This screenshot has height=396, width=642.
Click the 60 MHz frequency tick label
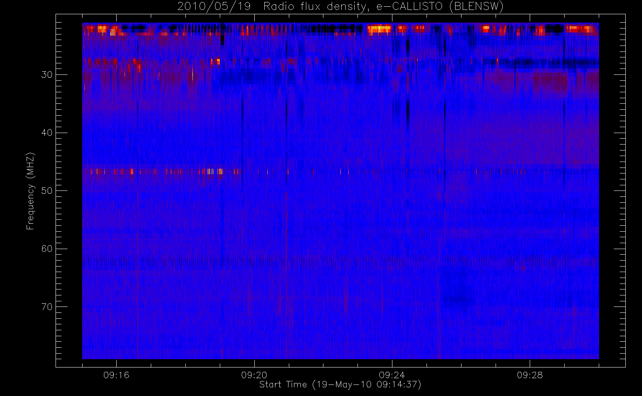47,249
